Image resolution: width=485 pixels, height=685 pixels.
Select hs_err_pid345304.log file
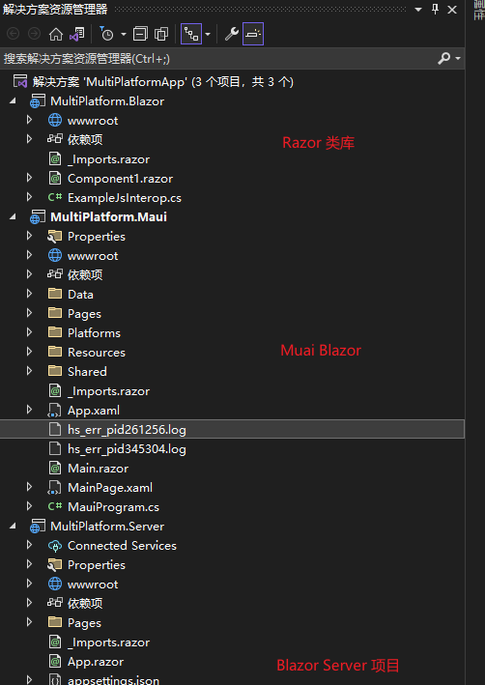point(127,449)
